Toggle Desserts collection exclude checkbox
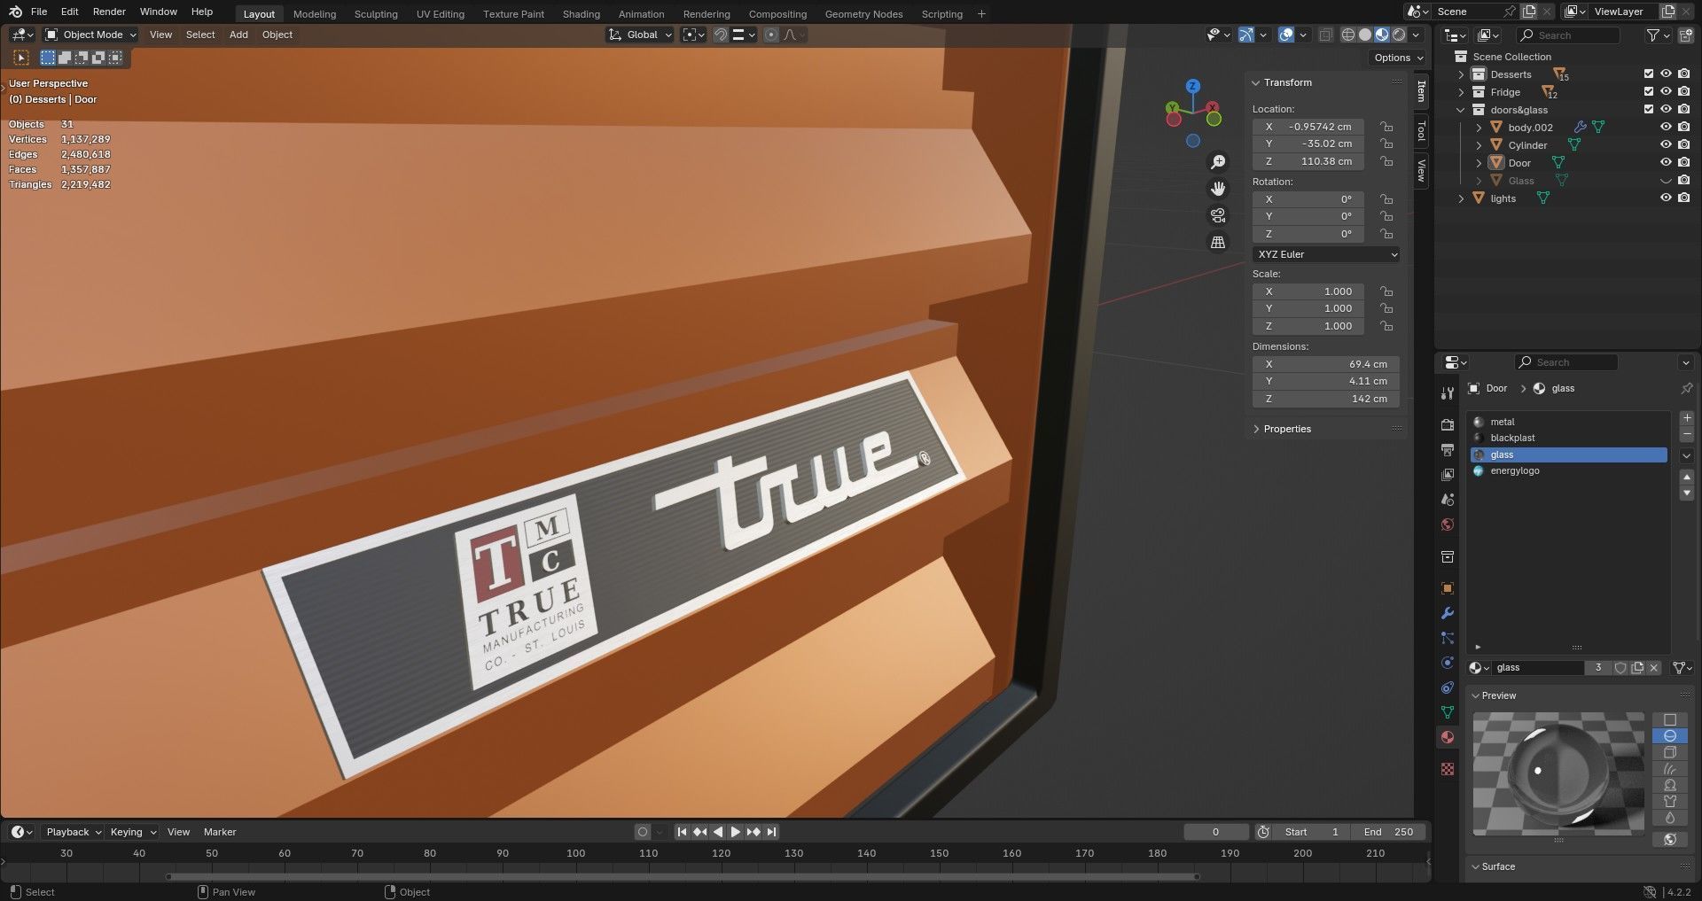The height and width of the screenshot is (901, 1702). click(x=1649, y=74)
